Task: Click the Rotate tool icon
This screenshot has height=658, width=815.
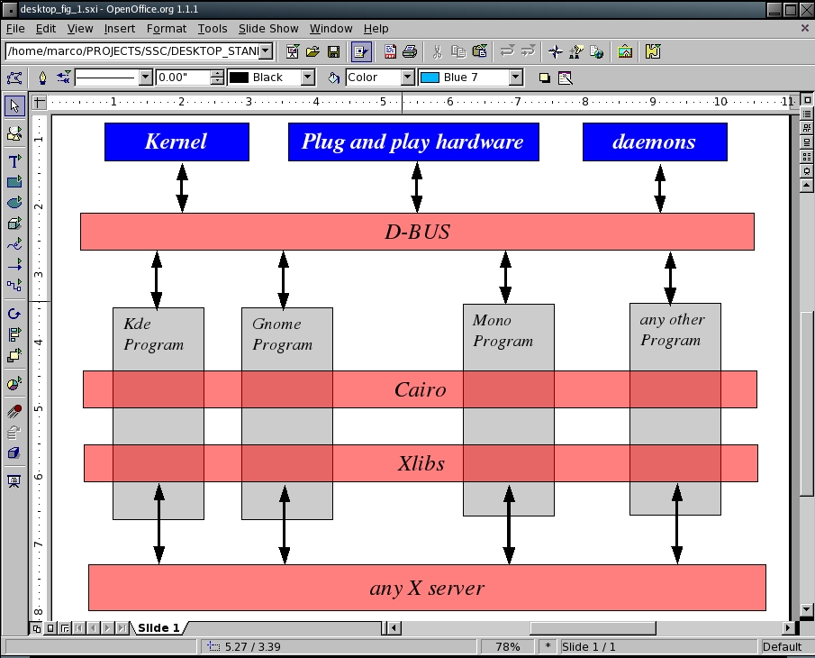Action: tap(14, 314)
